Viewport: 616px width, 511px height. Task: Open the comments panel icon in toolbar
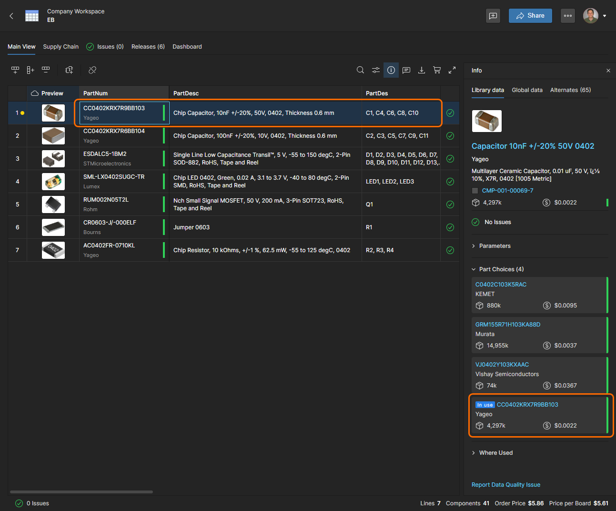pos(406,70)
